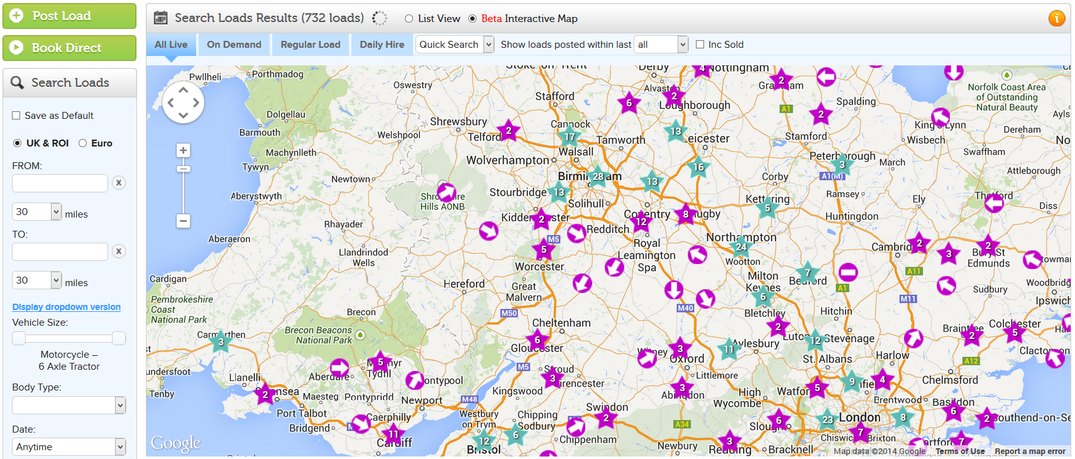Image resolution: width=1075 pixels, height=459 pixels.
Task: Zoom in on the map
Action: (183, 150)
